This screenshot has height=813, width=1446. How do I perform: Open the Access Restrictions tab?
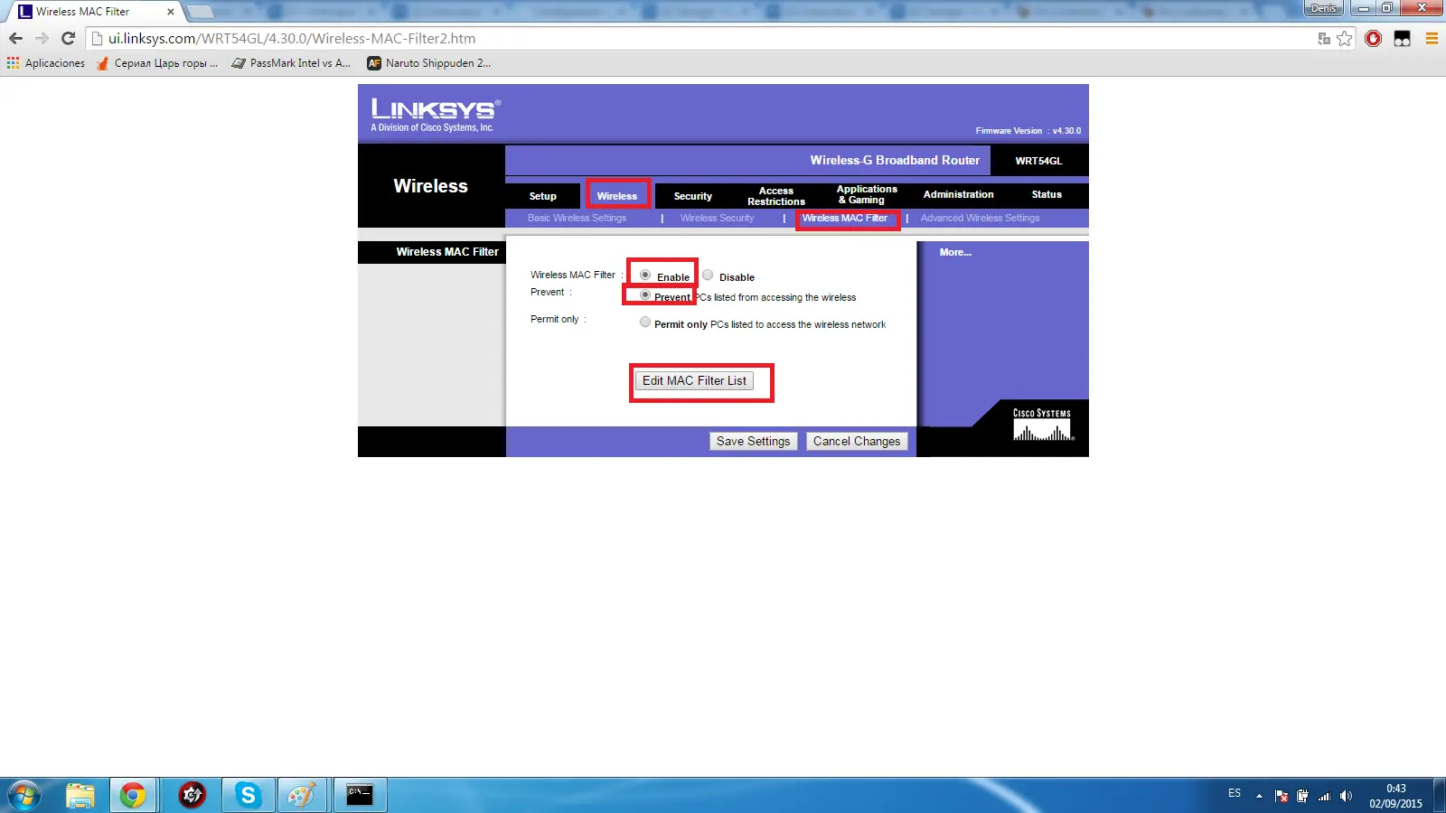pos(776,196)
